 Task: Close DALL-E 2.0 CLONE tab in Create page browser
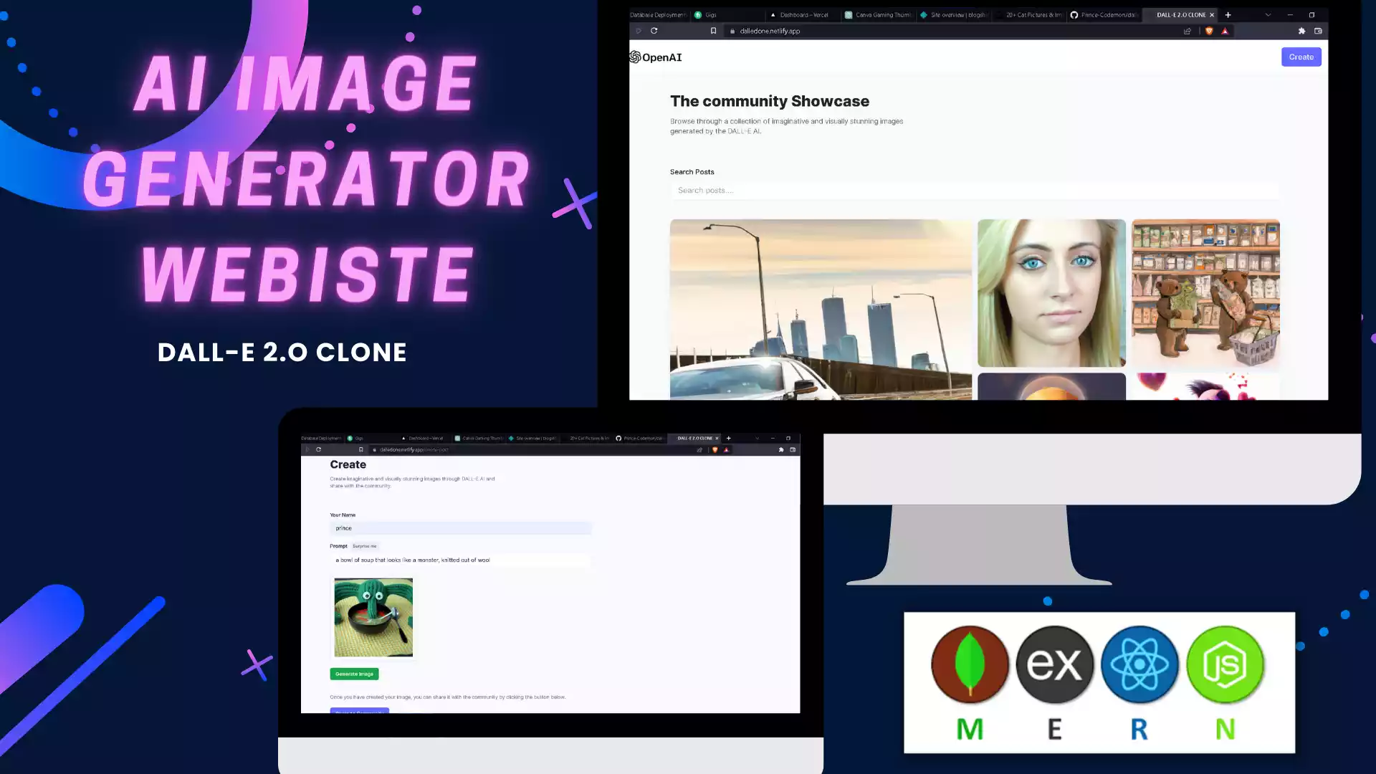[717, 438]
